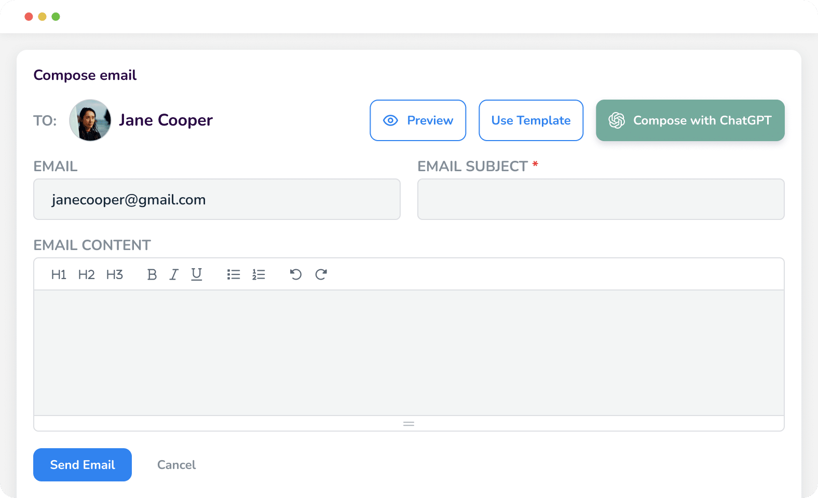818x498 pixels.
Task: Focus the email address field
Action: click(x=217, y=199)
